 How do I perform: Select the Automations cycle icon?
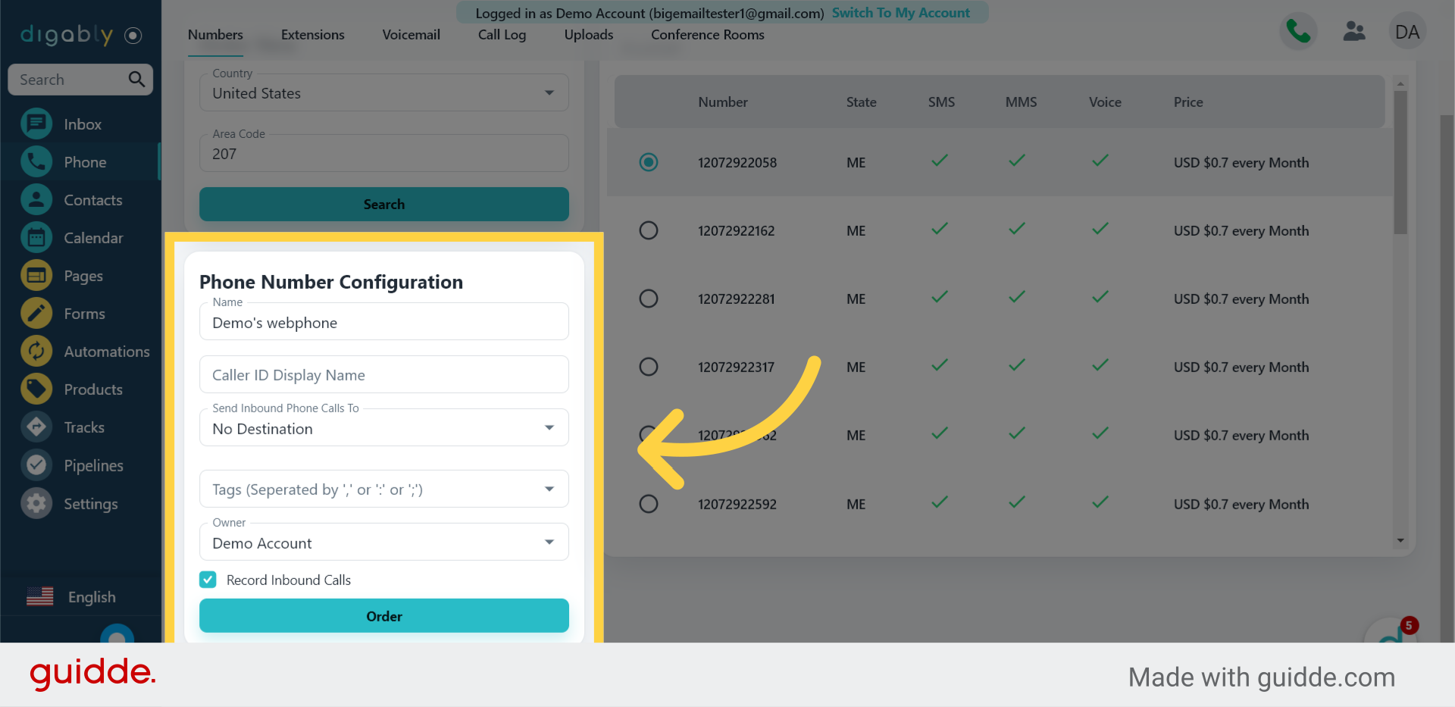[36, 352]
